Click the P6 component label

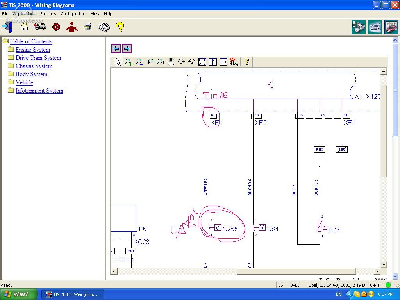(143, 229)
